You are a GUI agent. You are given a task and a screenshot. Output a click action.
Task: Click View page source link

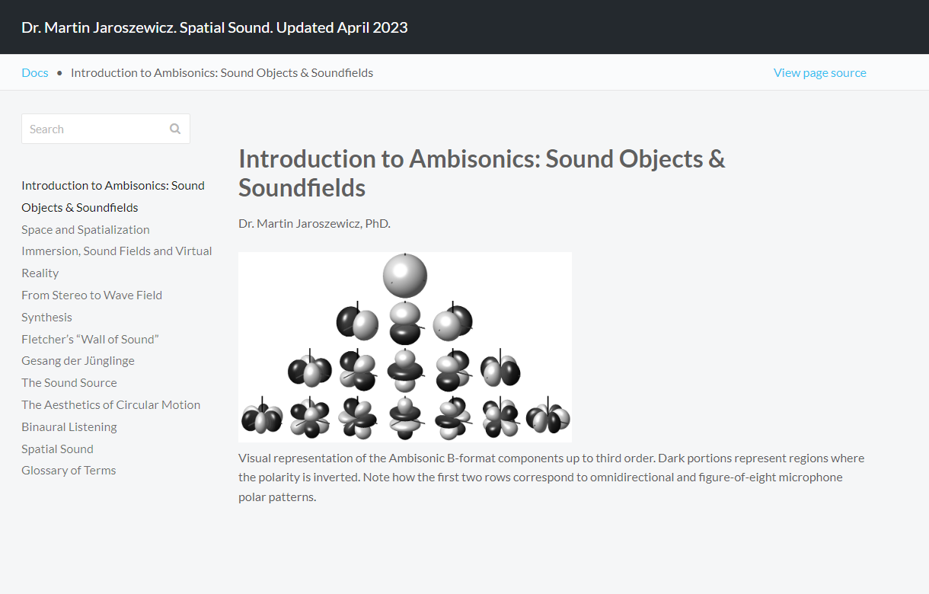pyautogui.click(x=819, y=73)
